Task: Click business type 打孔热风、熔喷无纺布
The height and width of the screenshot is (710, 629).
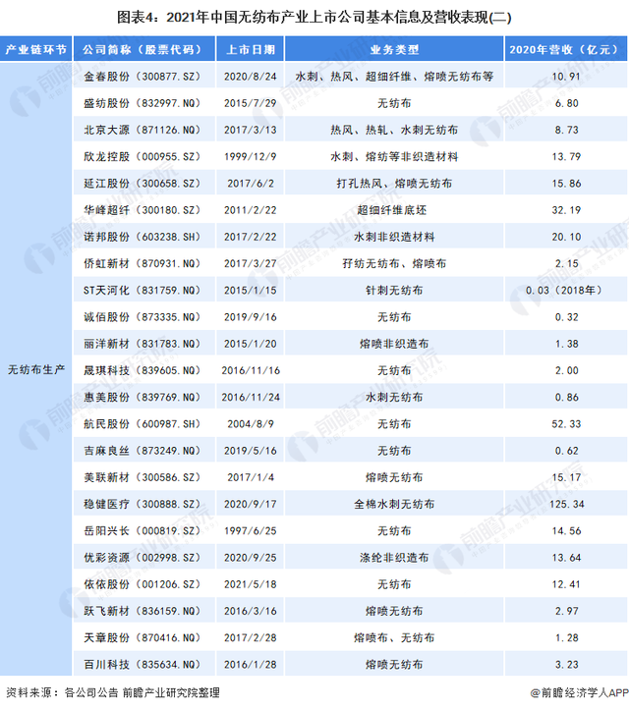Action: tap(394, 184)
